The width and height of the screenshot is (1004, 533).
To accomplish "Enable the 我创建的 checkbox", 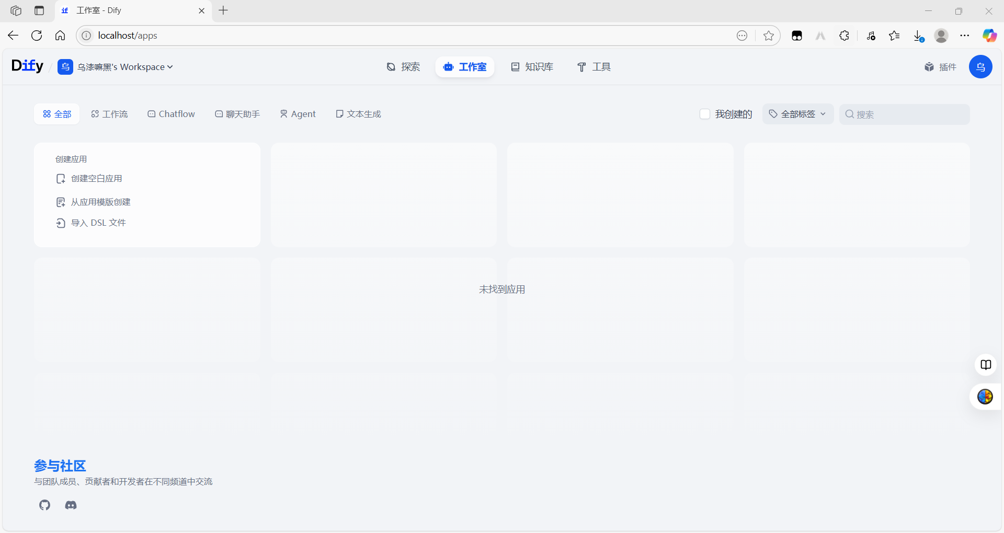I will [705, 114].
